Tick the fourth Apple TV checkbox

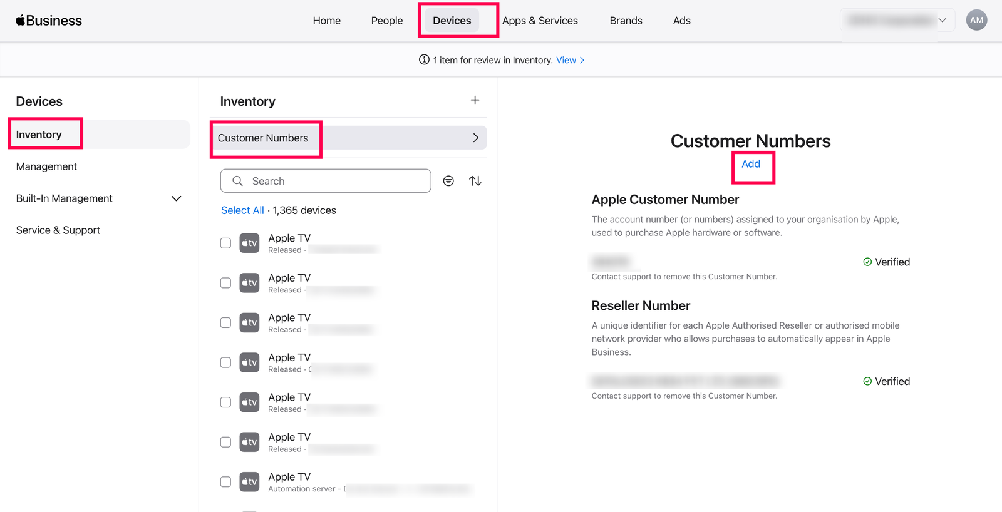225,362
